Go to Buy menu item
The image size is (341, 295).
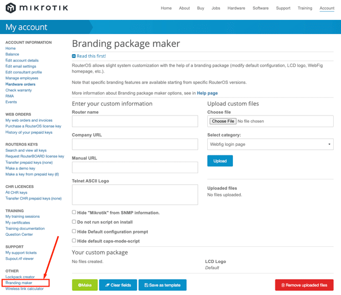point(200,8)
